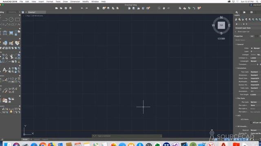The width and height of the screenshot is (261, 146).
Task: Select the Circle tool in the palette
Action: (11, 19)
